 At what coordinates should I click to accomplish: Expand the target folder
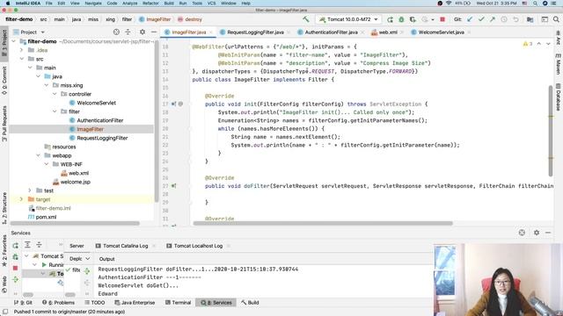tap(21, 199)
